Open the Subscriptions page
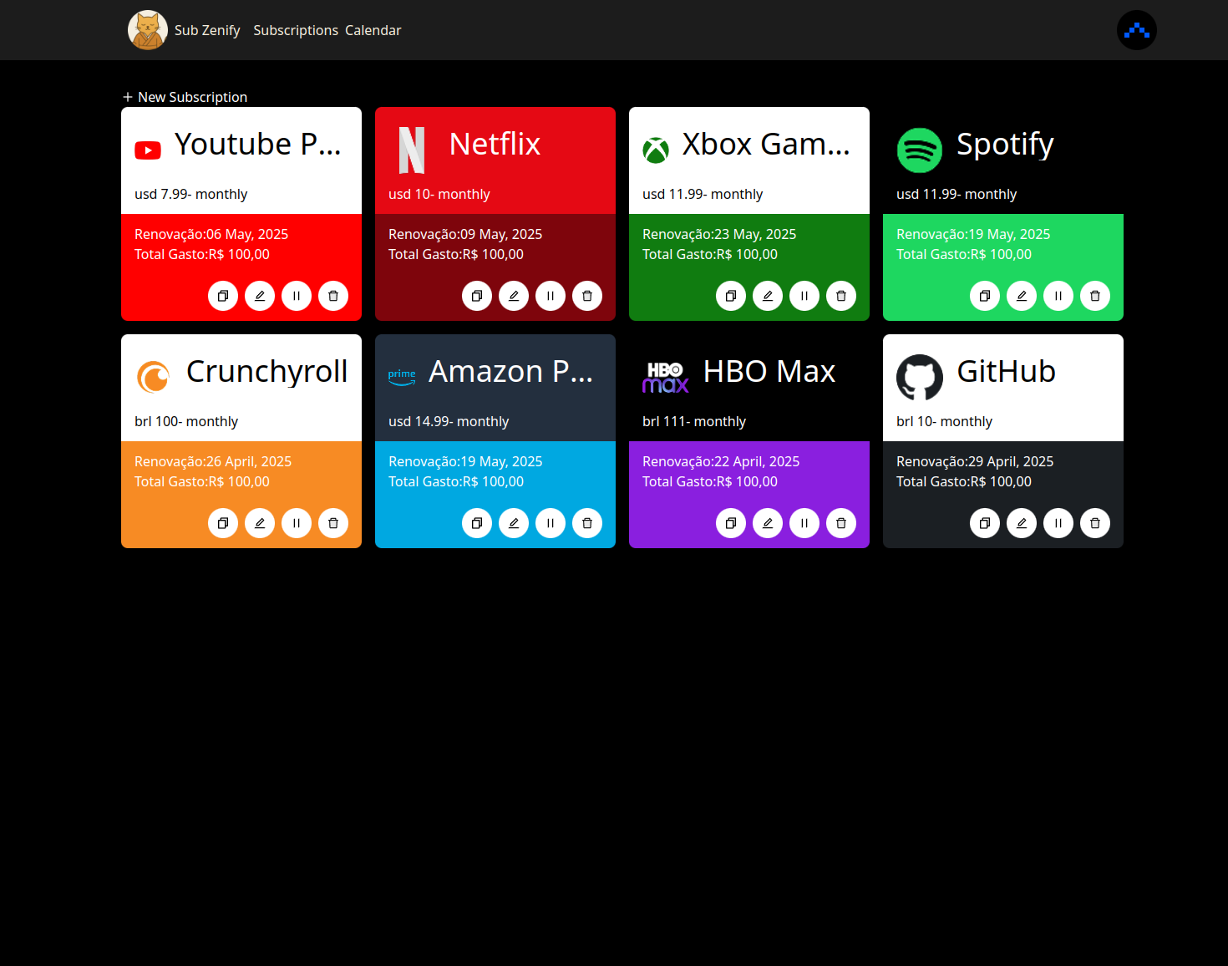Screen dimensions: 1228x966 (296, 30)
